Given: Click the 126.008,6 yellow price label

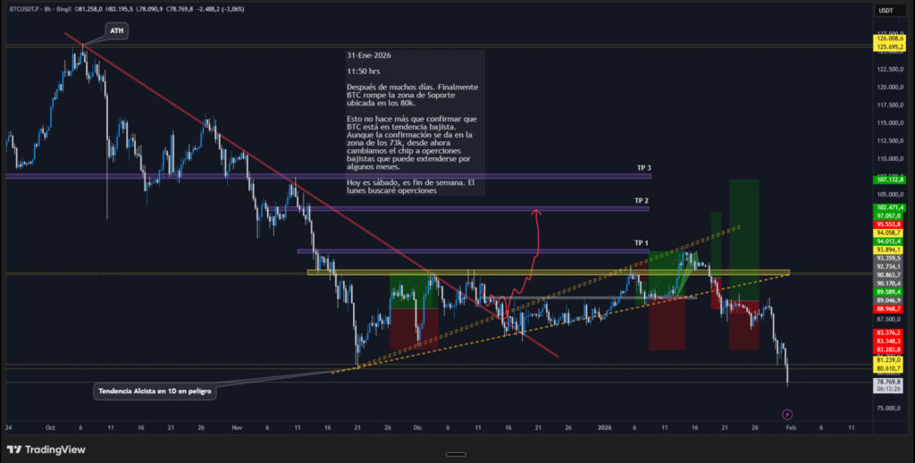Looking at the screenshot, I should (x=889, y=38).
